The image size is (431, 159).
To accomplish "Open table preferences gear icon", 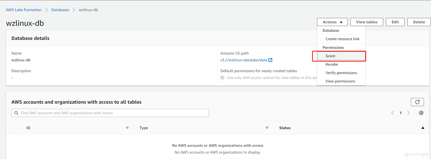I will coord(421,113).
